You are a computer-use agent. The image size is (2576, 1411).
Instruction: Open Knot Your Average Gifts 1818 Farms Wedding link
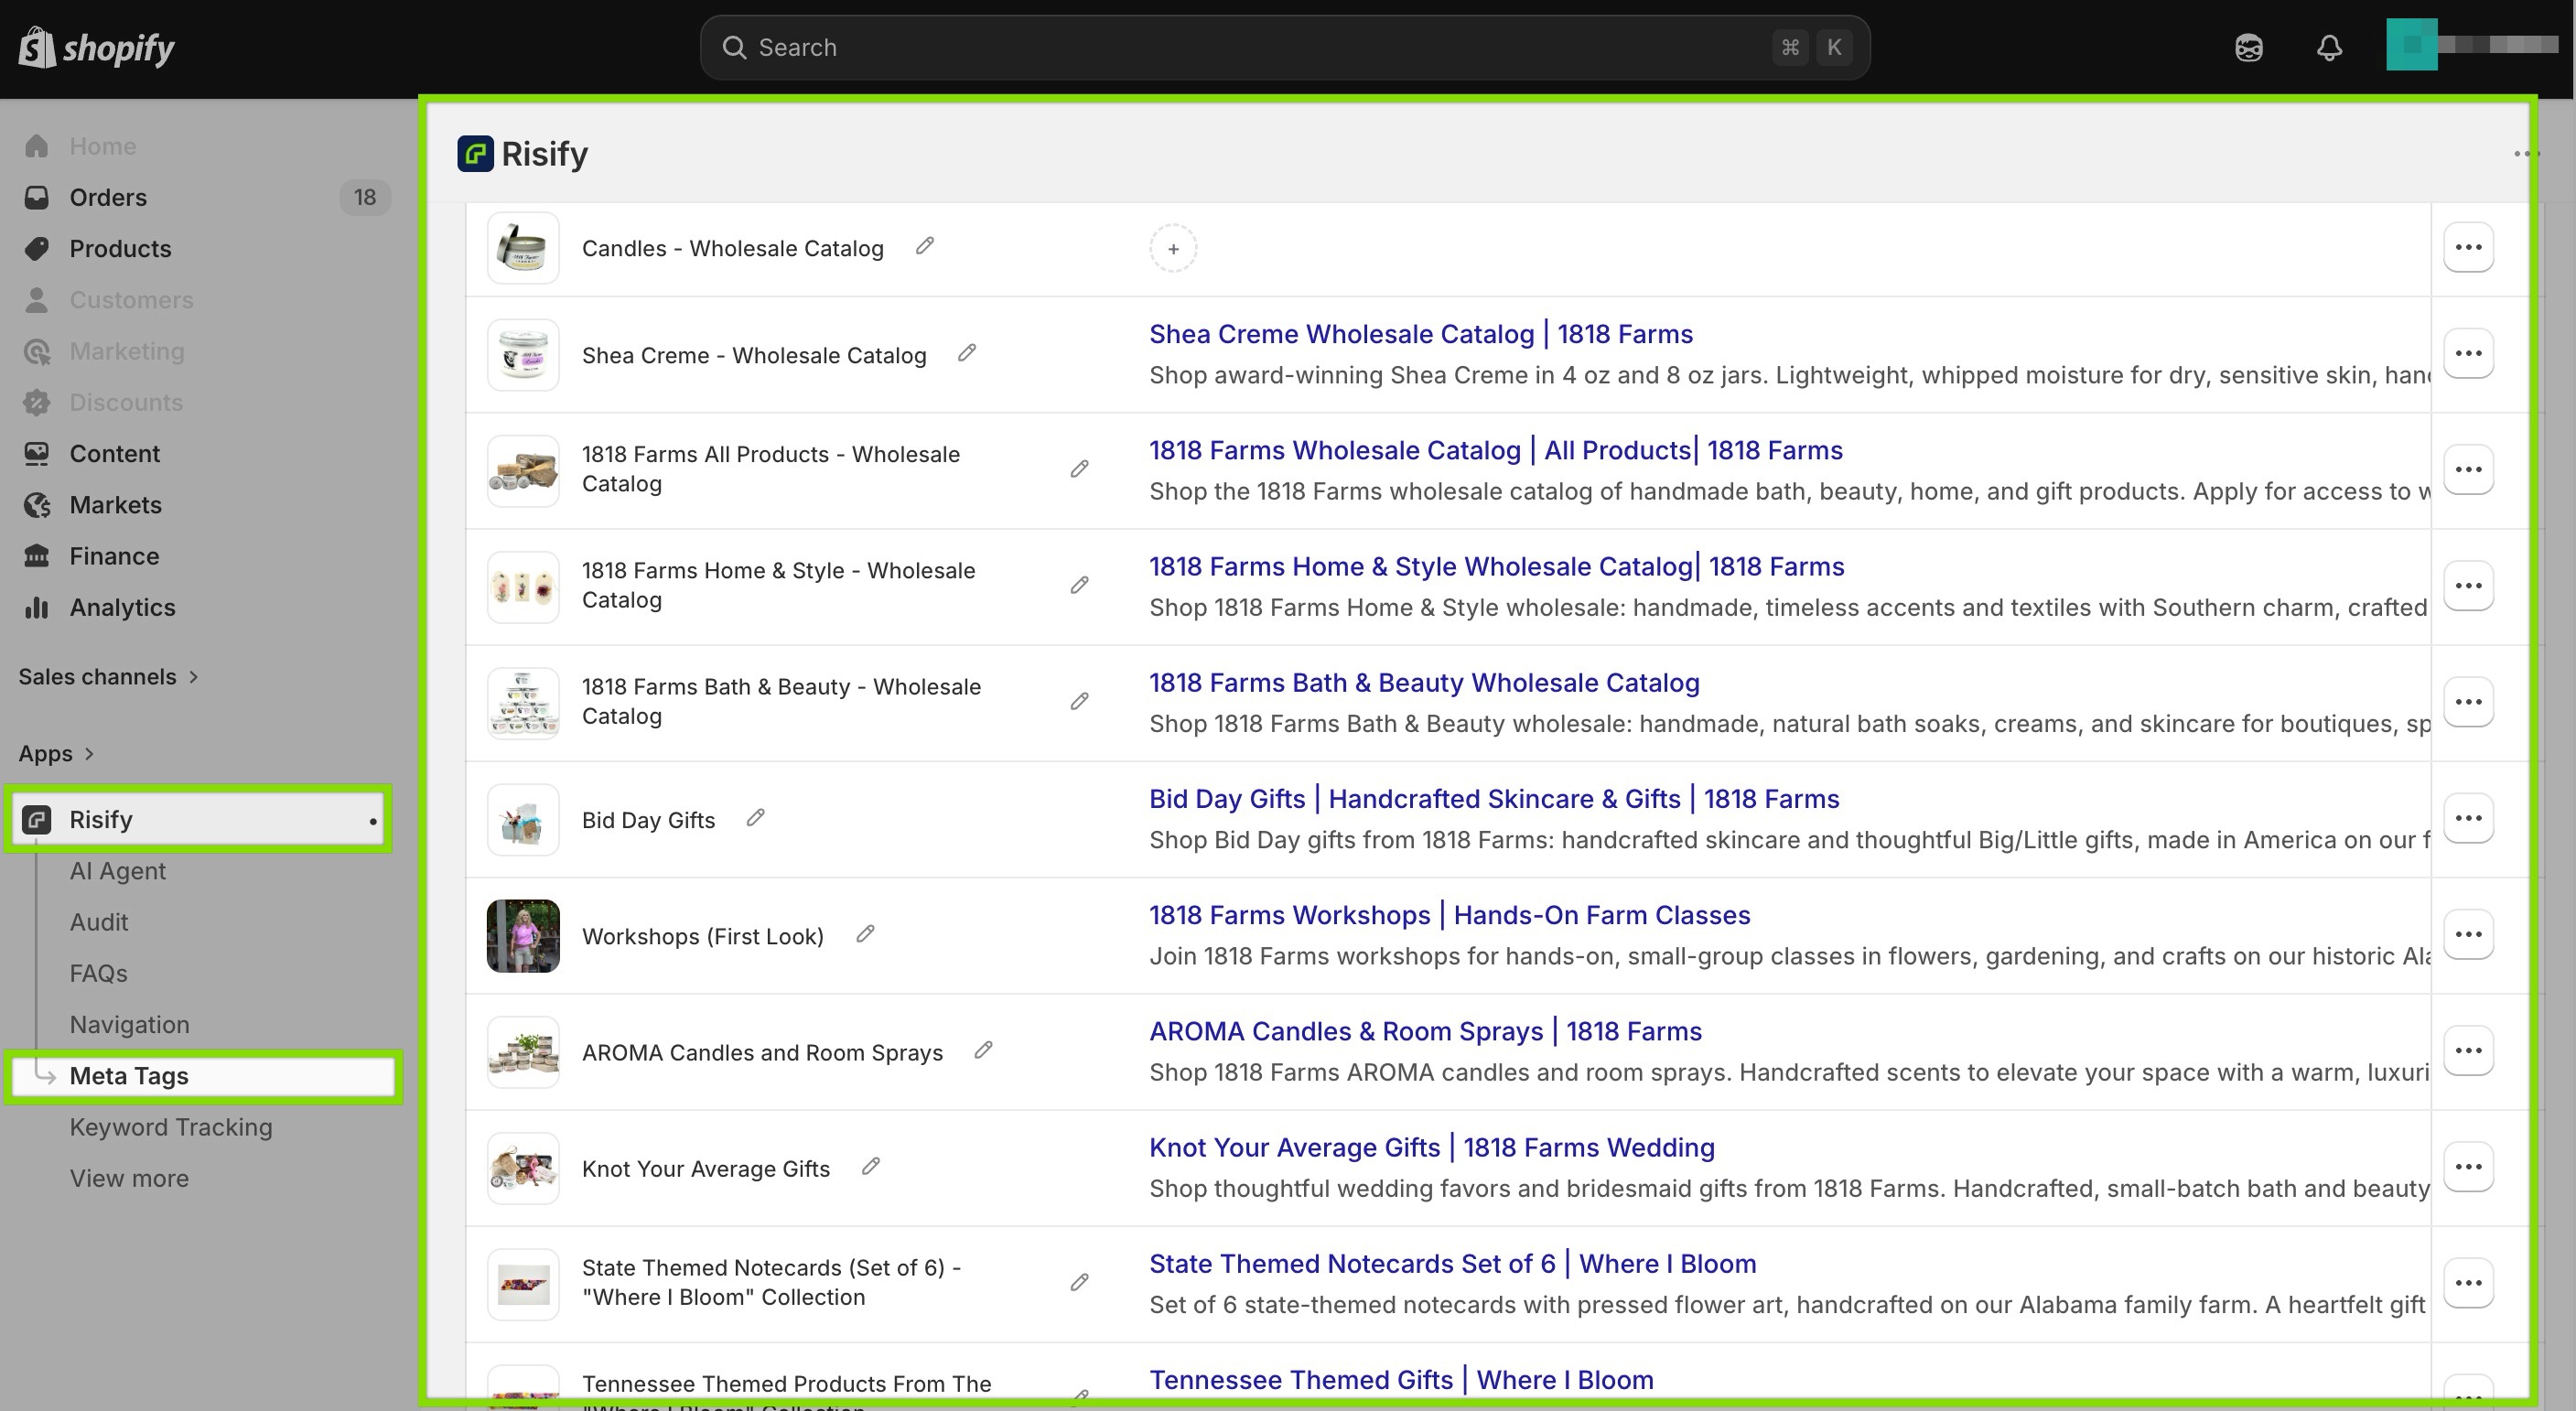(1431, 1147)
